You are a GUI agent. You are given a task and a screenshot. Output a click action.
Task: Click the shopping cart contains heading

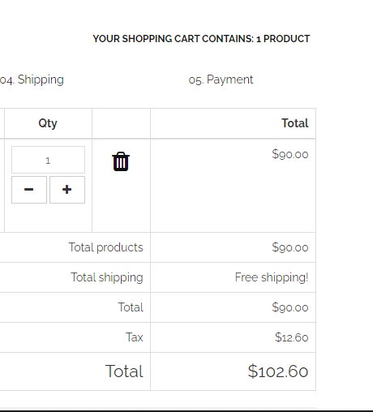point(201,39)
